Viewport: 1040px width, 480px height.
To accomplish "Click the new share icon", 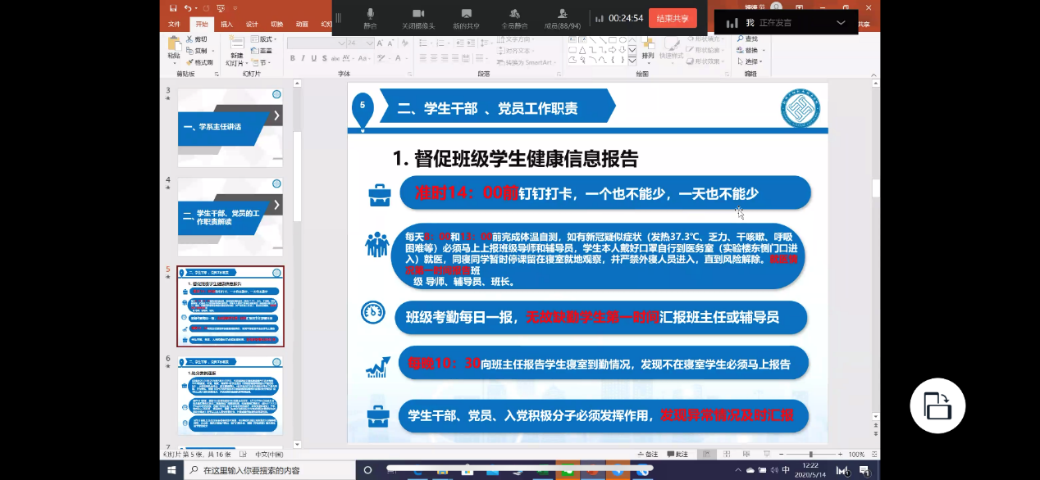I will 466,17.
